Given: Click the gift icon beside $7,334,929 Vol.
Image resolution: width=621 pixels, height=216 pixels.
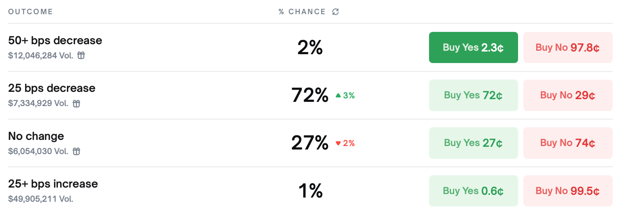Looking at the screenshot, I should point(76,103).
